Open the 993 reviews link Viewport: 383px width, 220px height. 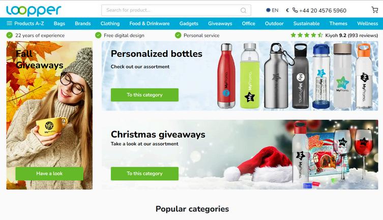click(x=363, y=35)
